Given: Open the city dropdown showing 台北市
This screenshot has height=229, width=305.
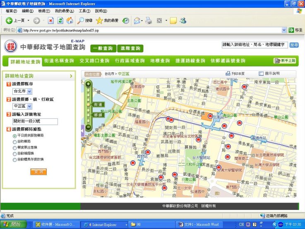Looking at the screenshot, I should click(22, 91).
